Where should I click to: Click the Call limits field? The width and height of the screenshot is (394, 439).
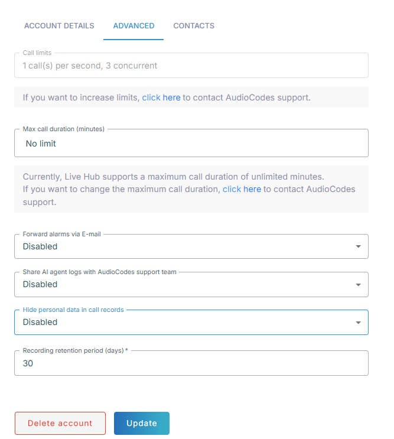coord(191,66)
